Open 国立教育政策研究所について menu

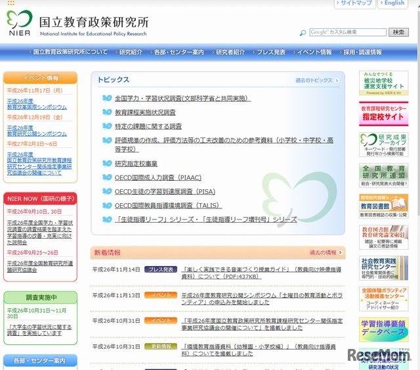[68, 52]
